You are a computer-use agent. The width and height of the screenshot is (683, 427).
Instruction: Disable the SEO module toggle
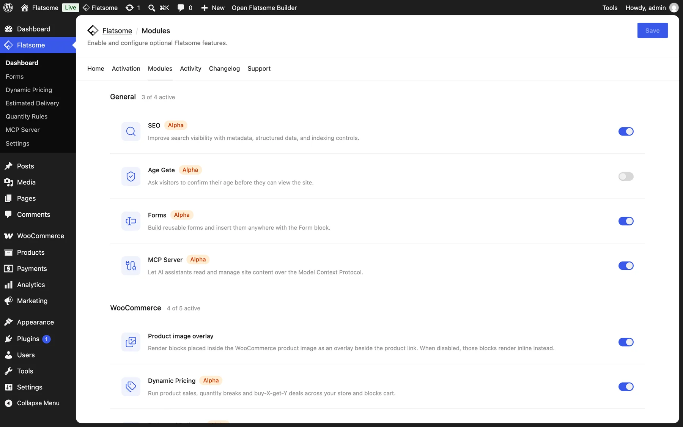[626, 131]
